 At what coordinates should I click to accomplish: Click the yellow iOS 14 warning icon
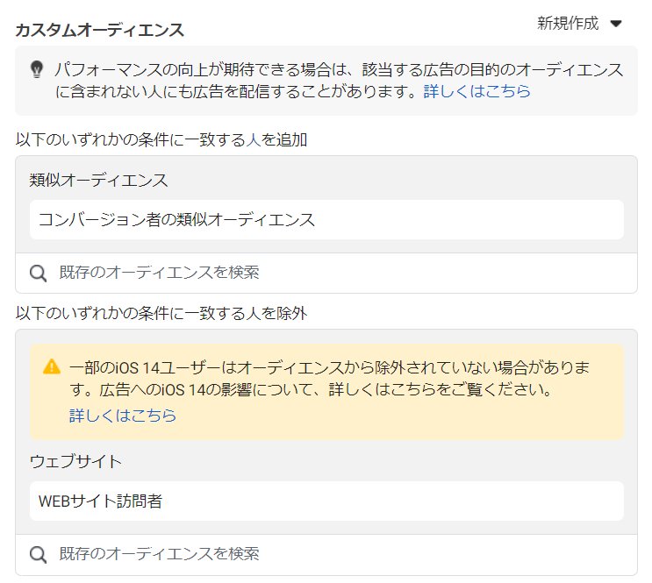(52, 366)
